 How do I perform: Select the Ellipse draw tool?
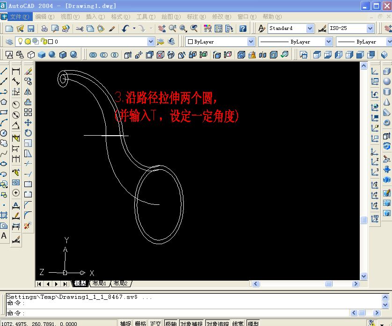3,164
